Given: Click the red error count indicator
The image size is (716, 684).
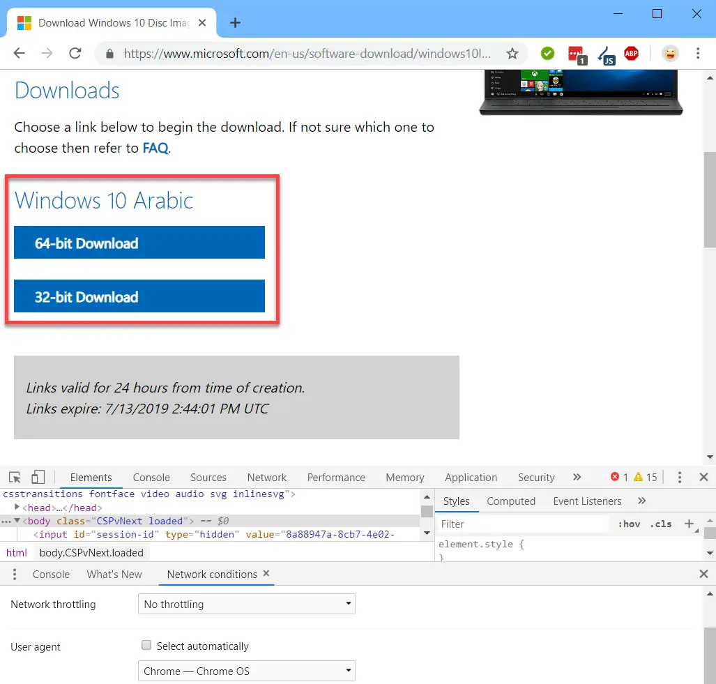Looking at the screenshot, I should pyautogui.click(x=619, y=477).
